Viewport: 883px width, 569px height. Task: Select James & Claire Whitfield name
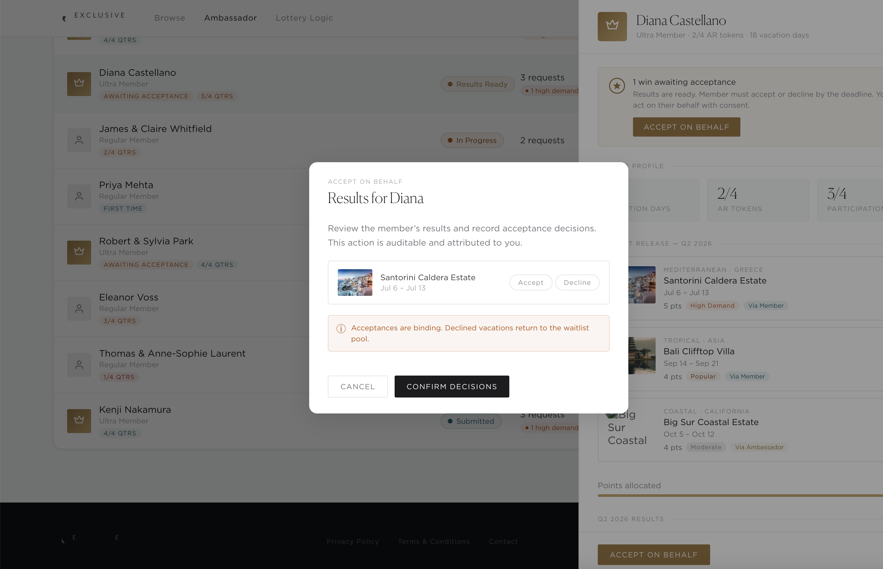155,129
